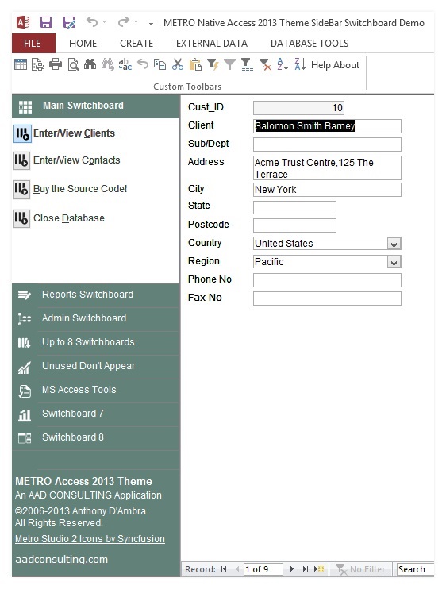Switch to the DATABASE TOOLS ribbon tab
Image resolution: width=446 pixels, height=589 pixels.
pos(310,44)
